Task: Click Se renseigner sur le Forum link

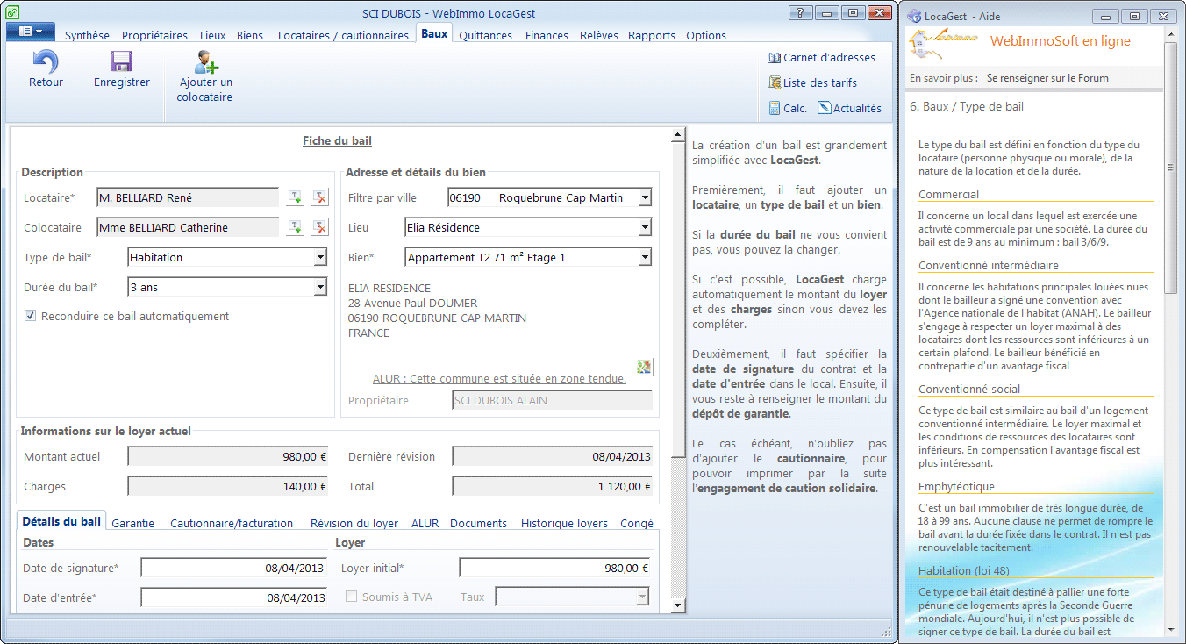Action: tap(1047, 78)
